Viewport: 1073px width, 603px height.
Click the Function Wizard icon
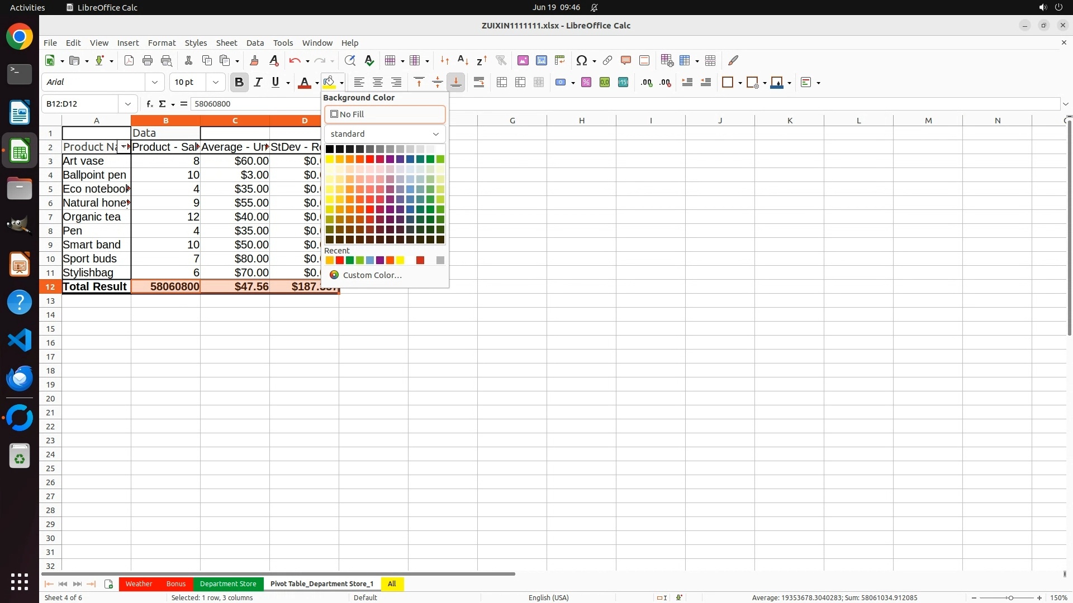coord(149,104)
